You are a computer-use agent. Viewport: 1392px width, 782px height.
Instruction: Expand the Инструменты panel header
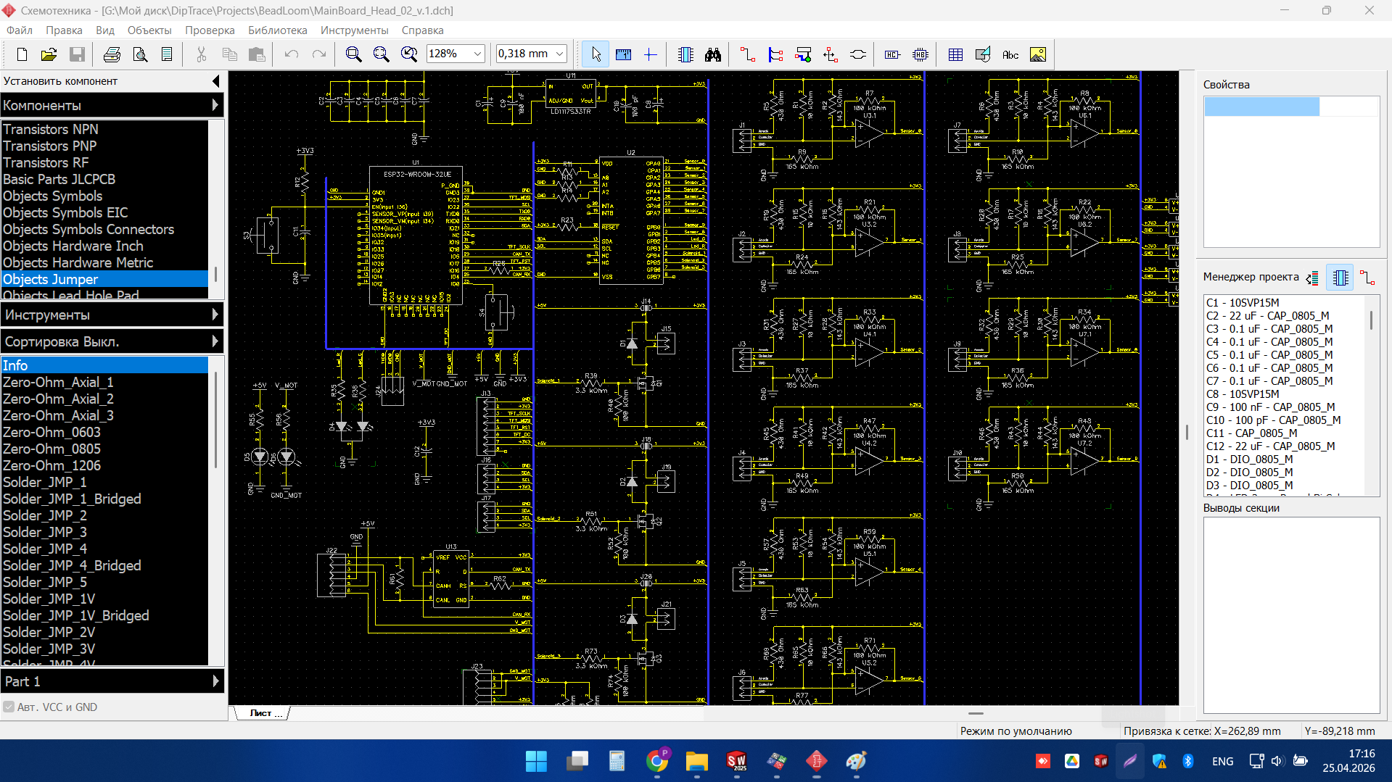112,315
